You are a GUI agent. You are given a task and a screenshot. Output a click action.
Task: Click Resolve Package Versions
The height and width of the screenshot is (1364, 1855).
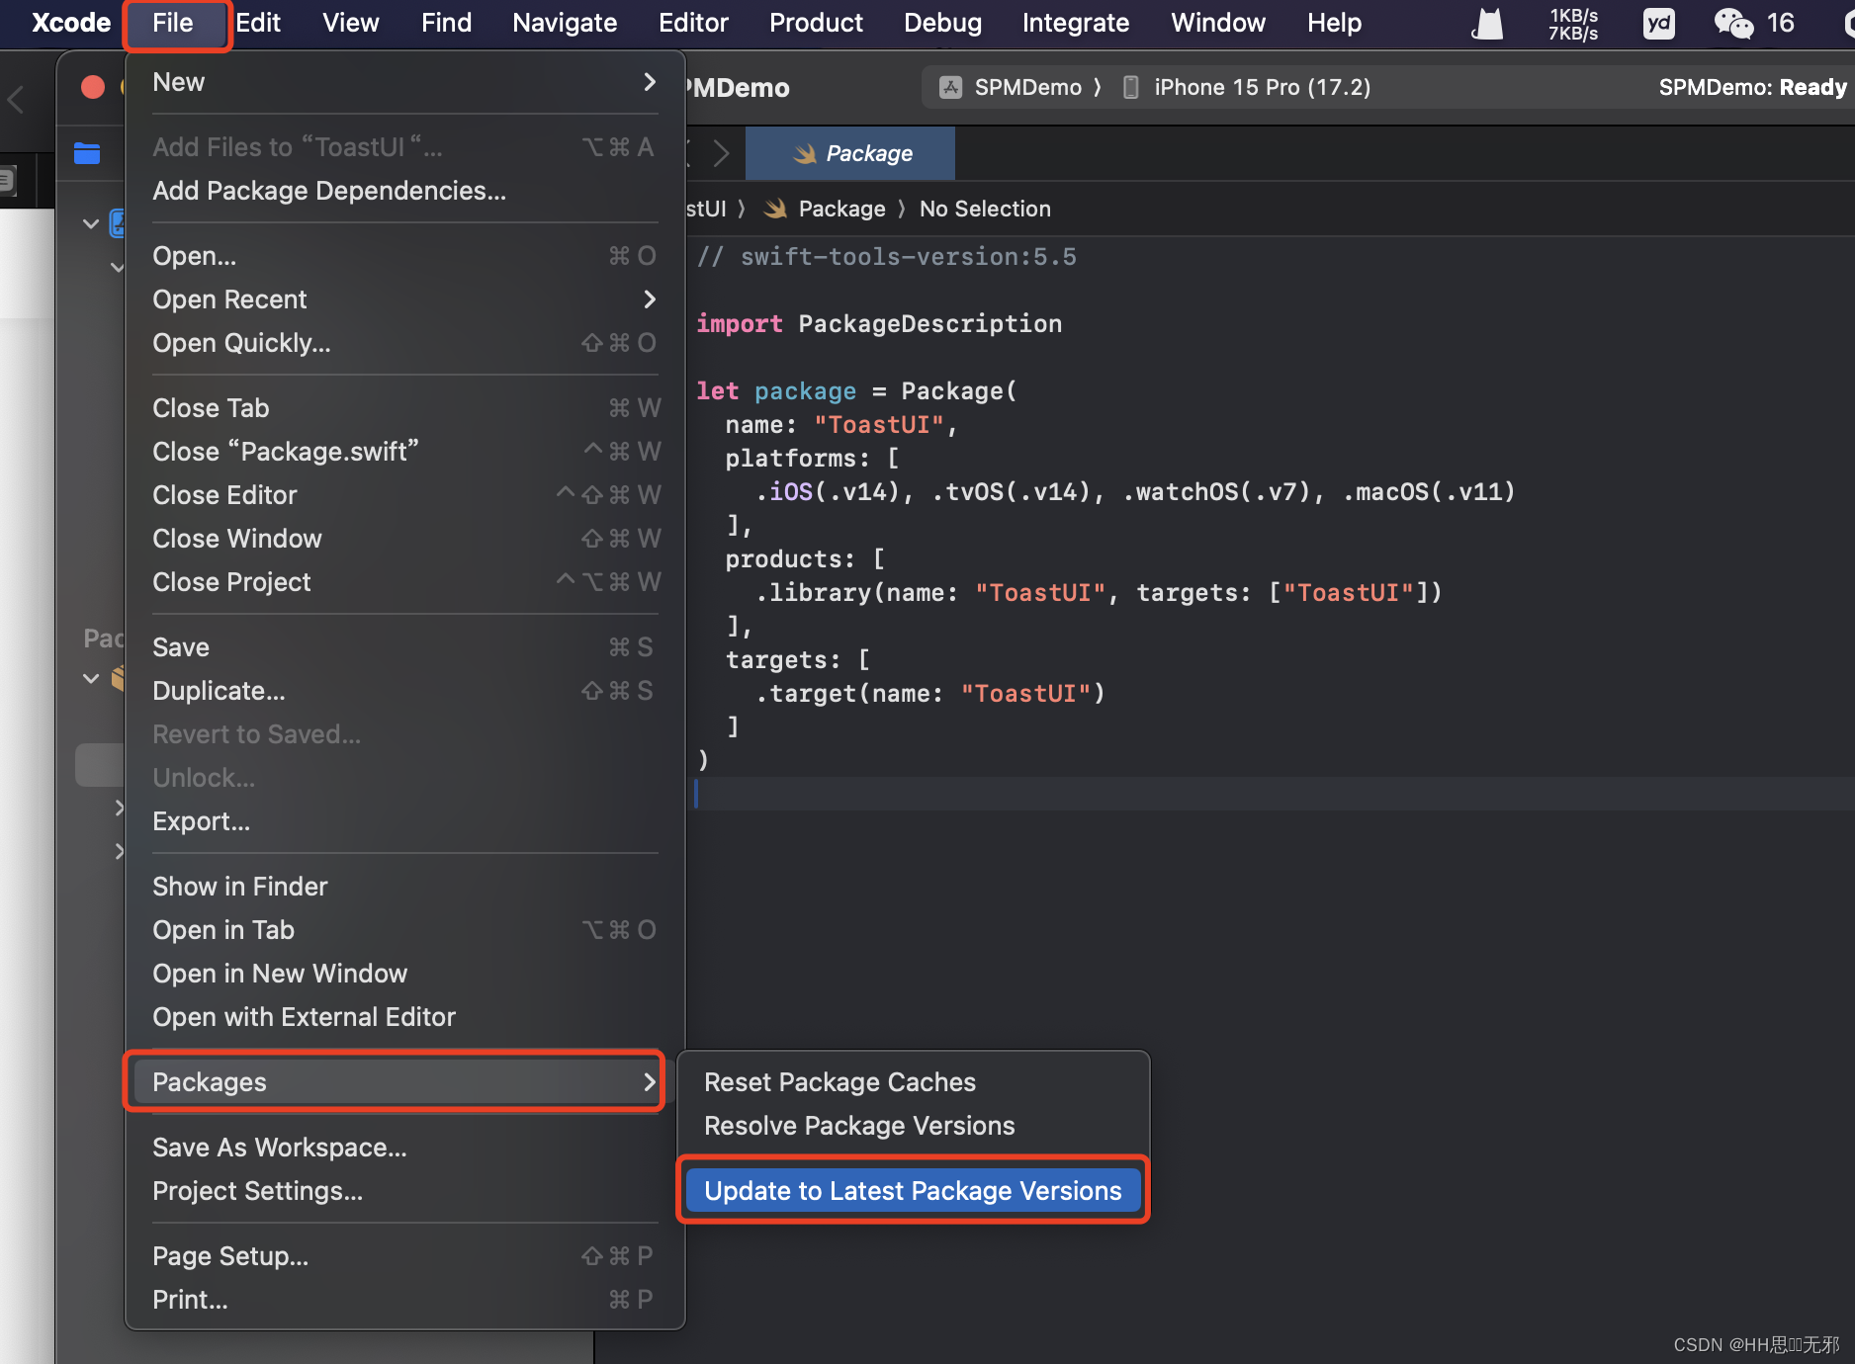[x=914, y=1126]
